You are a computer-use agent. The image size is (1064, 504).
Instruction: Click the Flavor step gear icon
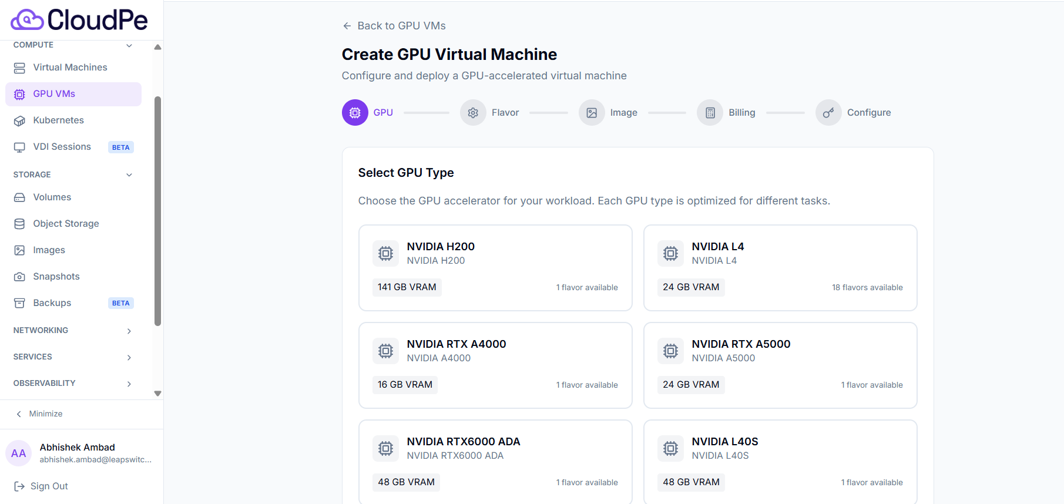473,113
